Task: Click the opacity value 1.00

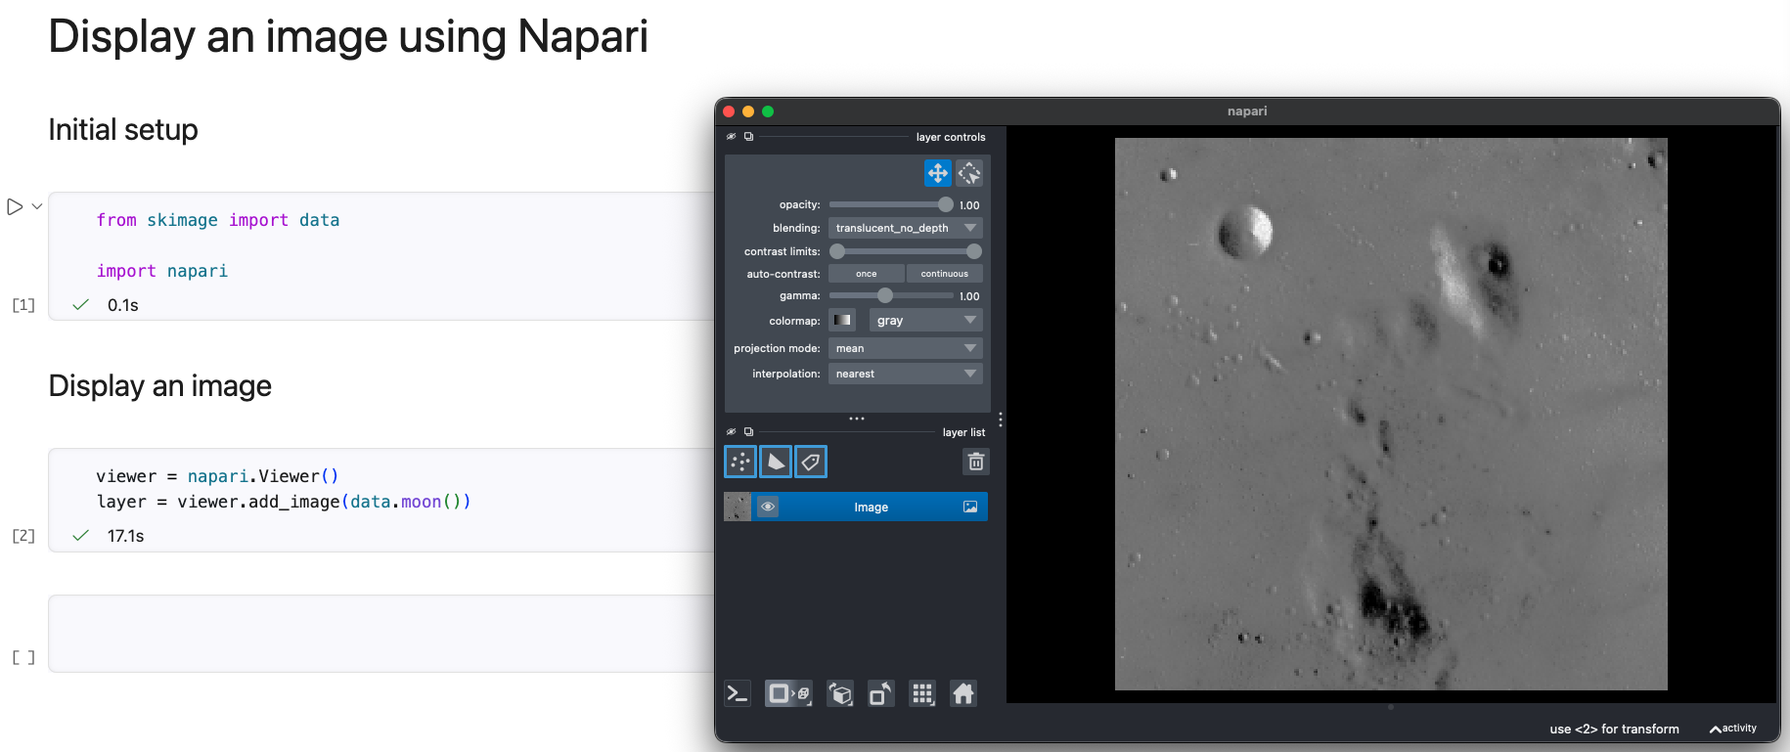Action: [x=969, y=205]
